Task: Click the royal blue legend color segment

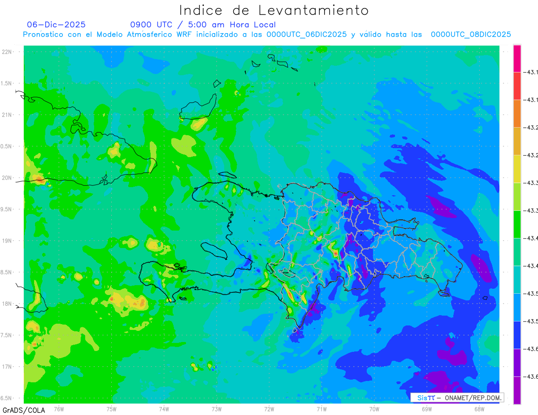Action: pos(517,335)
